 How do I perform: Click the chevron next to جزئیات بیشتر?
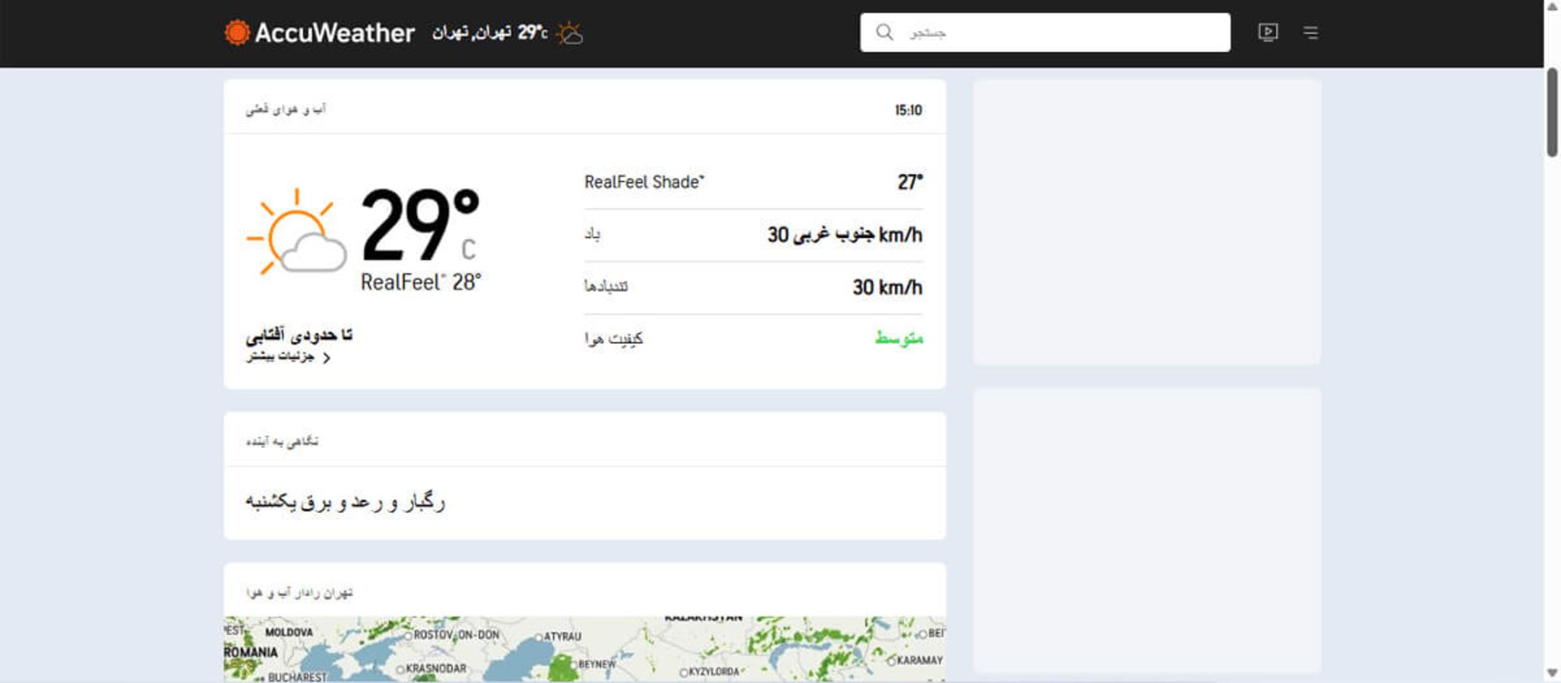(x=327, y=358)
